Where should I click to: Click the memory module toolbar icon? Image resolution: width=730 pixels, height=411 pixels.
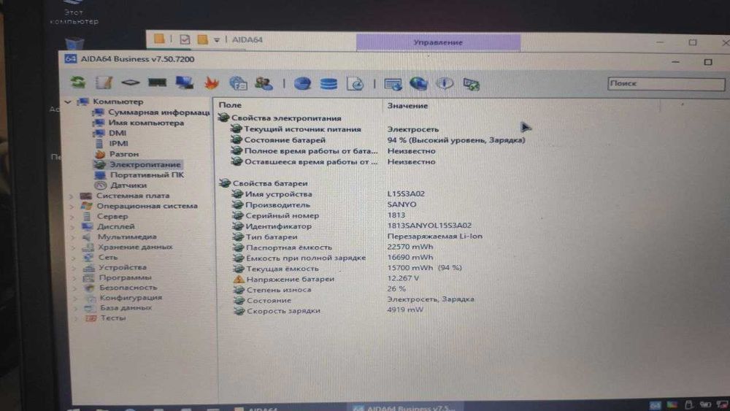click(x=158, y=82)
